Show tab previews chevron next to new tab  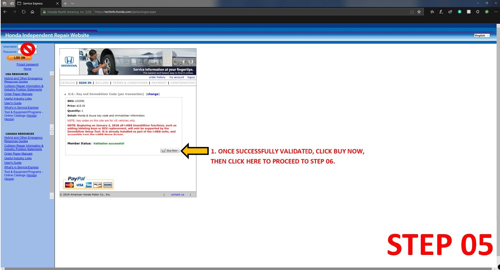(x=72, y=3)
